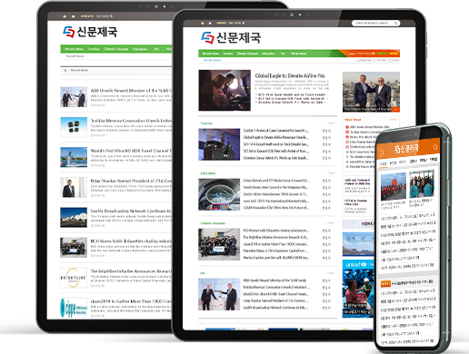Open Climate Changes menu on front tablet

247,54
